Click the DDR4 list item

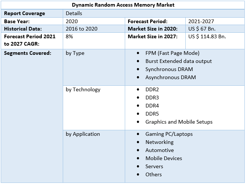152,106
